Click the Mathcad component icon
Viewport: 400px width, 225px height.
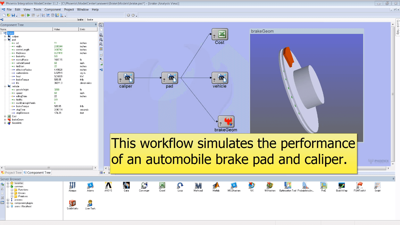tap(198, 186)
